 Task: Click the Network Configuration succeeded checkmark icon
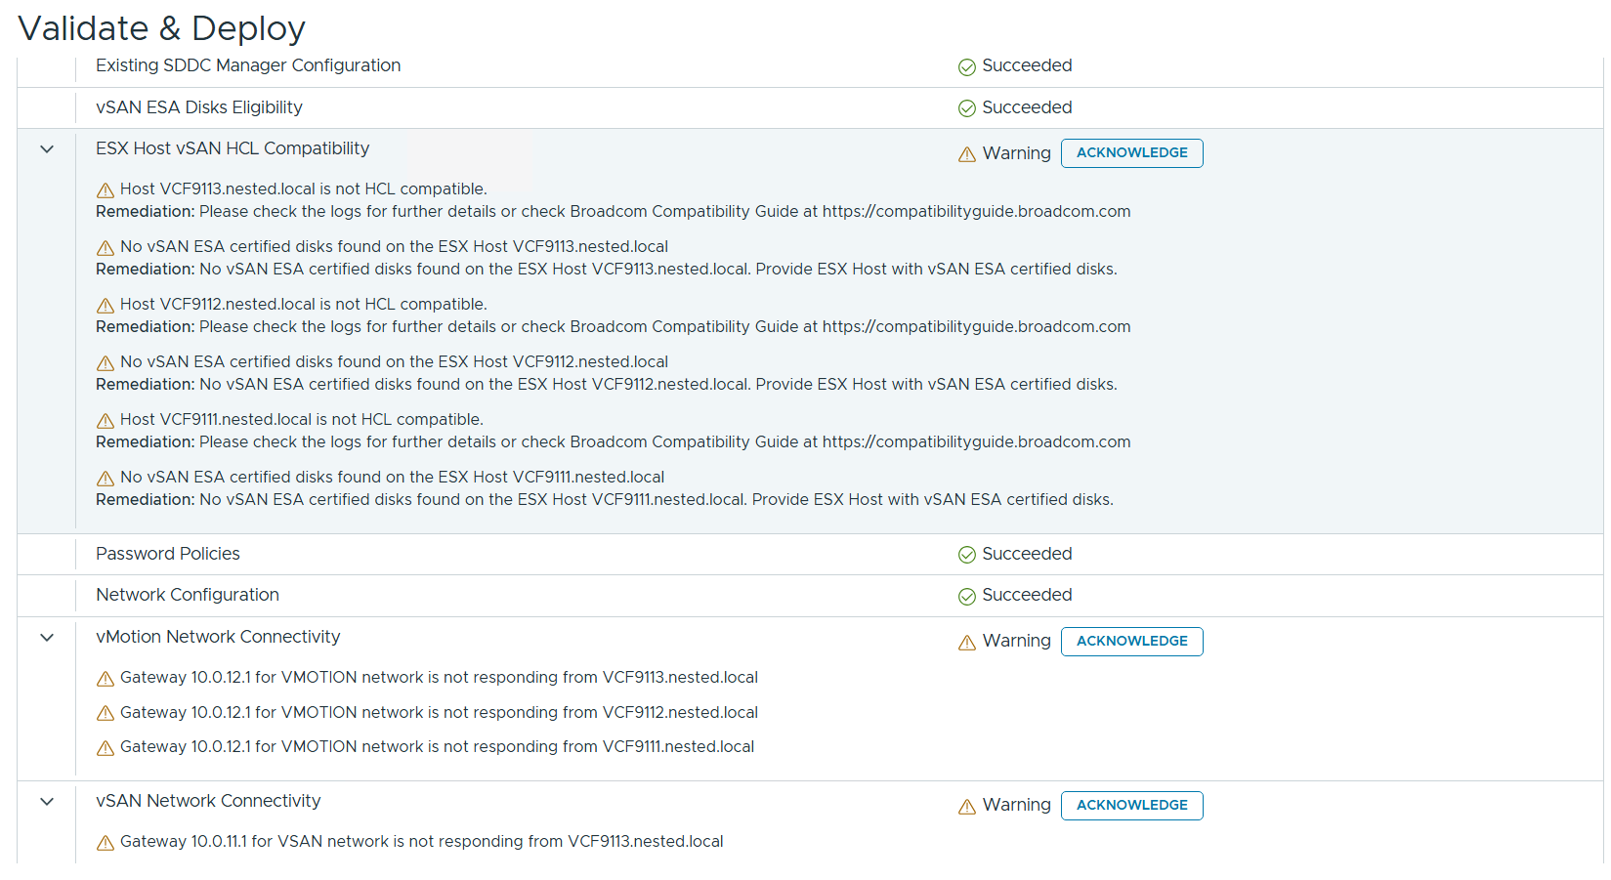966,597
